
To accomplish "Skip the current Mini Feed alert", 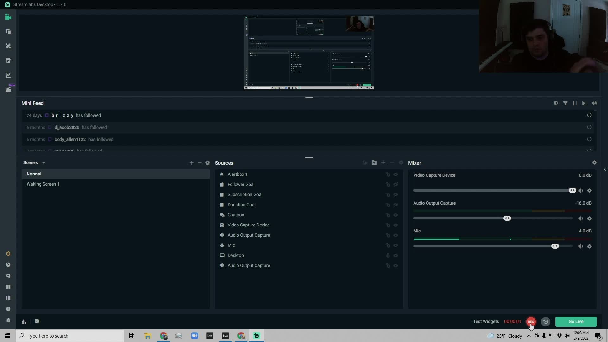I will pos(584,103).
